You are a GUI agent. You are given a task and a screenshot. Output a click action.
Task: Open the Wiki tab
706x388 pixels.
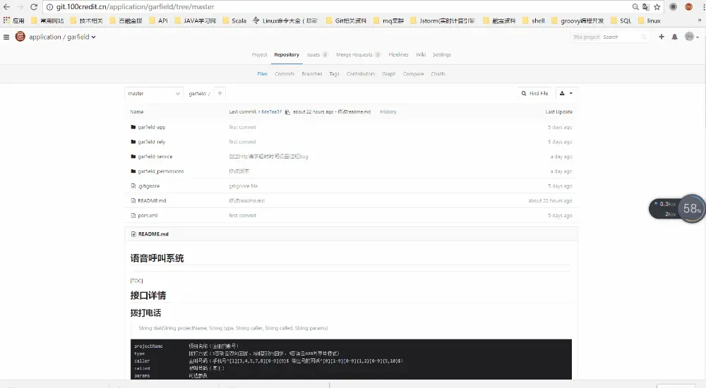[x=421, y=54]
